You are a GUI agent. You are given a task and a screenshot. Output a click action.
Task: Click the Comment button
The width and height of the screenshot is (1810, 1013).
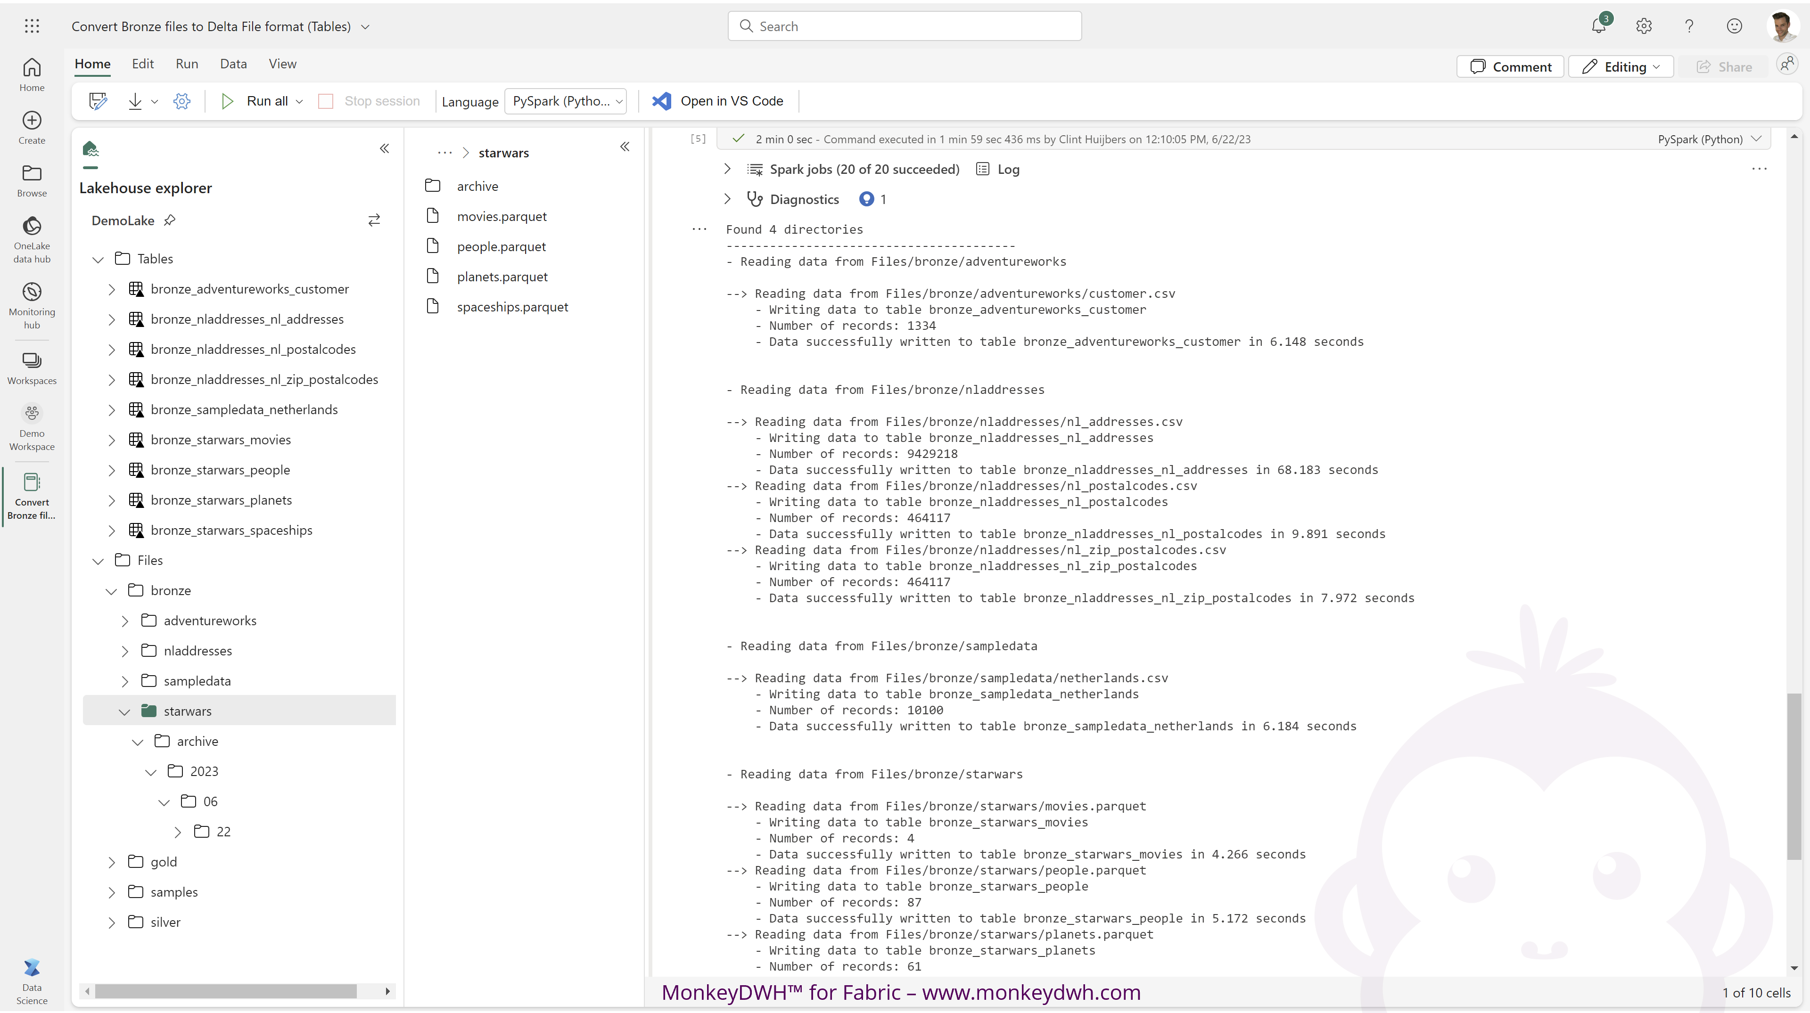(x=1510, y=67)
